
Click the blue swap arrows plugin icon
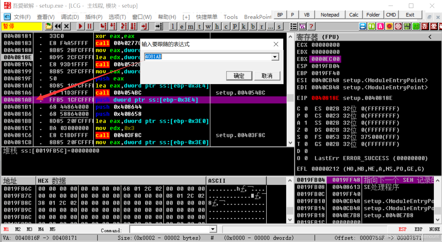(363, 27)
